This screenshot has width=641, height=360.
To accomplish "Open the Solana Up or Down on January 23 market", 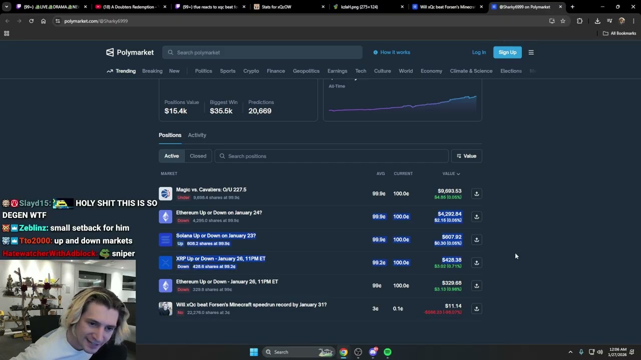I will coord(216,236).
